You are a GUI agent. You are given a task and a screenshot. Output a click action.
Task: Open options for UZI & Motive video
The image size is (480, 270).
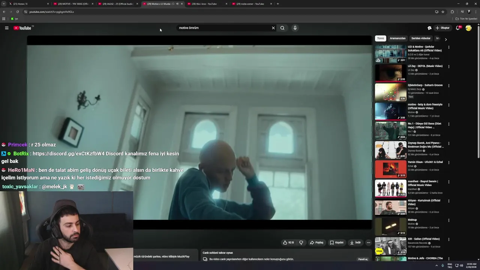coord(448,47)
